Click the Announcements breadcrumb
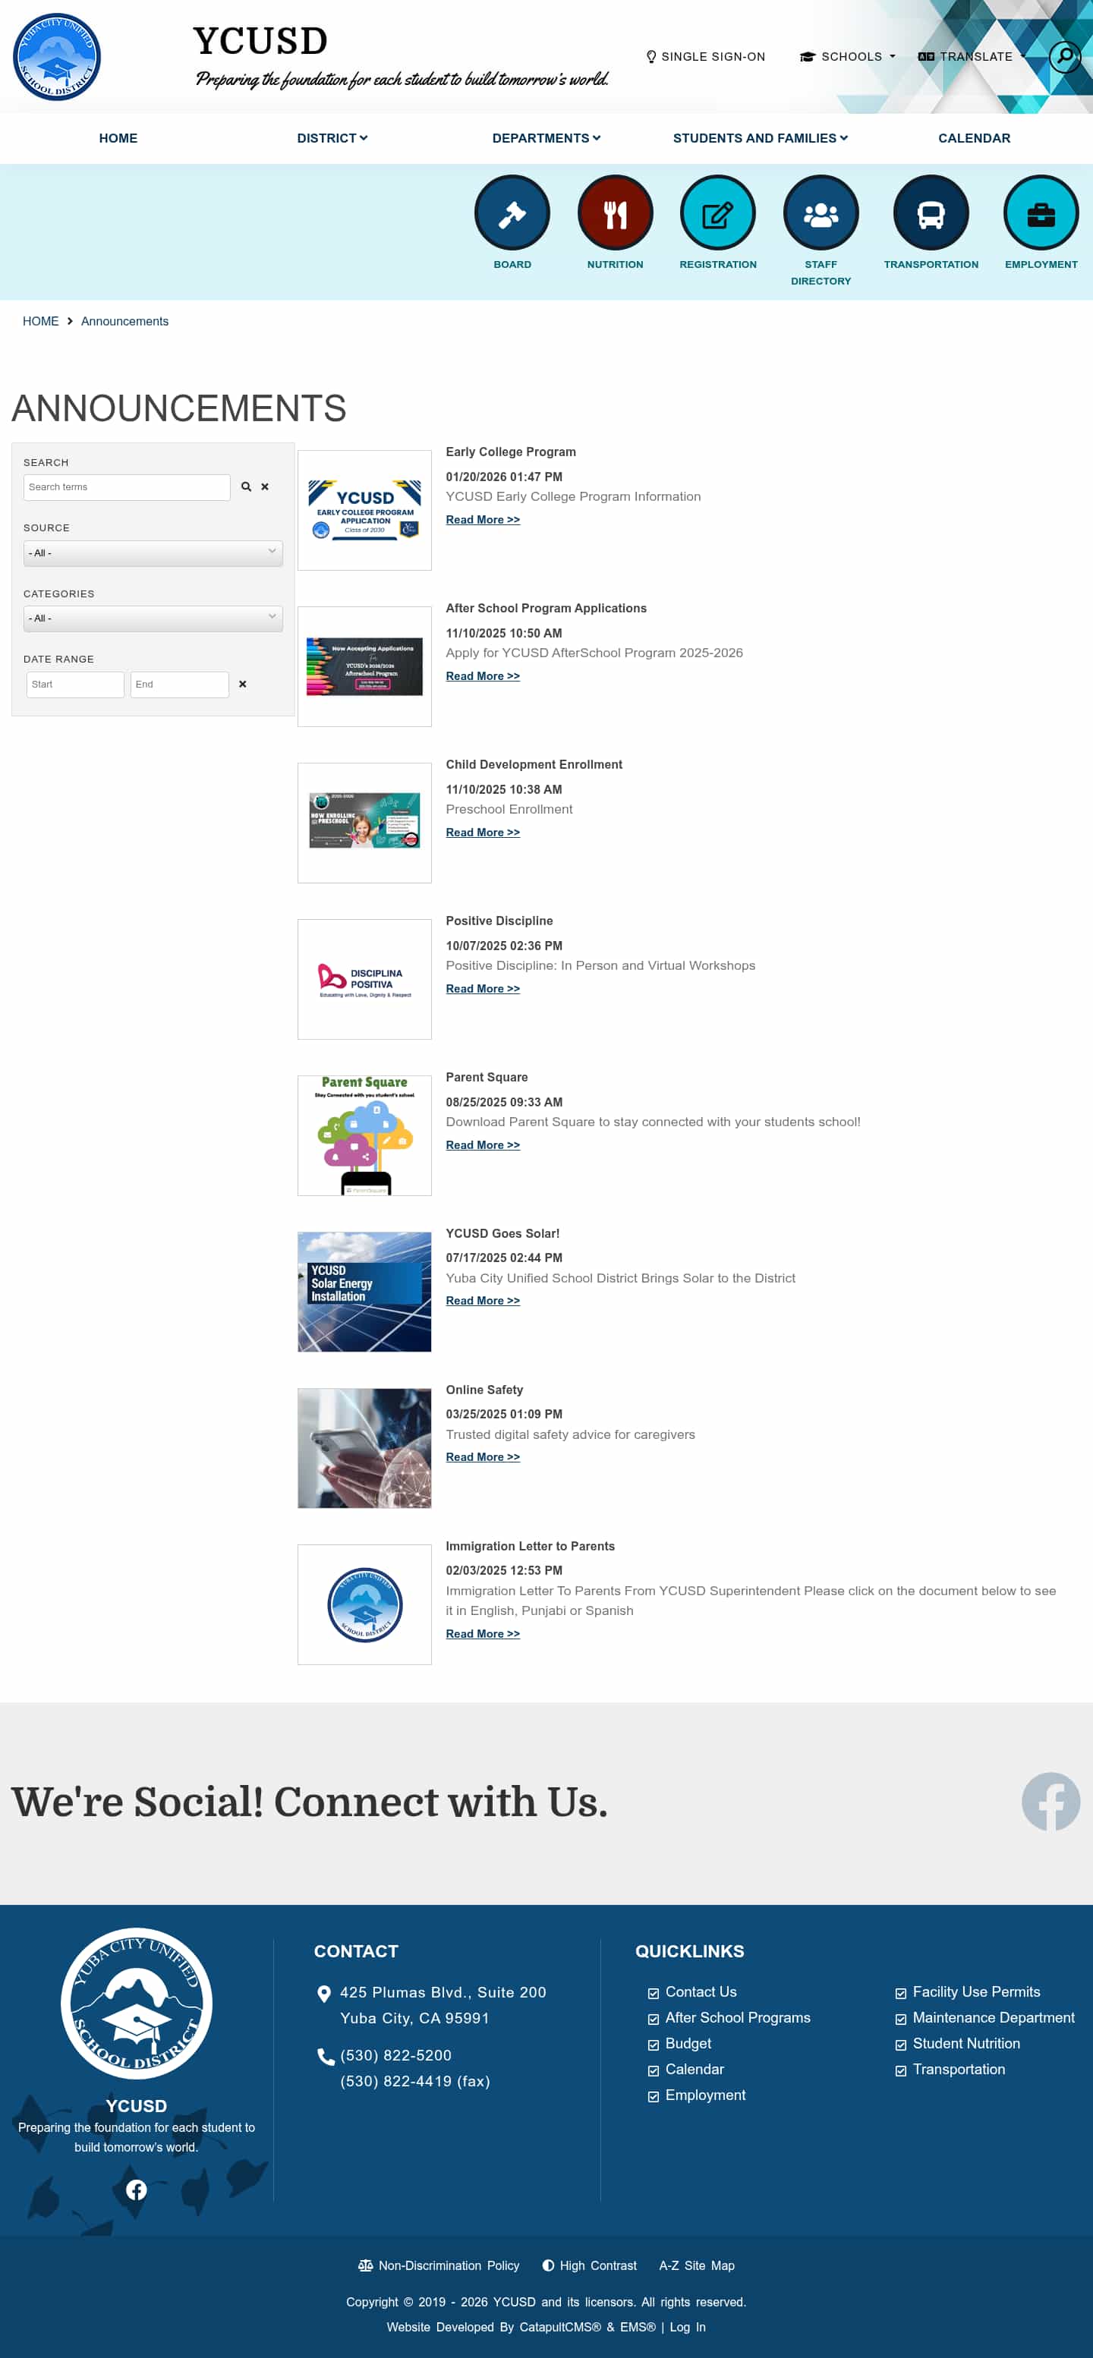 124,321
